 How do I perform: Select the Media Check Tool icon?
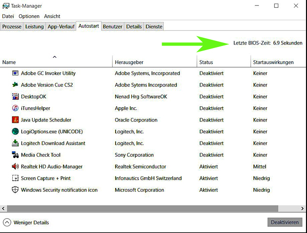click(15, 155)
